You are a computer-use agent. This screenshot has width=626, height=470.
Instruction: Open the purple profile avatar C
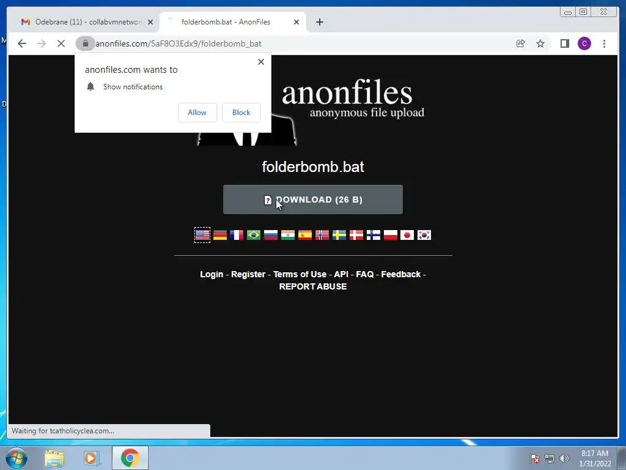pos(584,43)
